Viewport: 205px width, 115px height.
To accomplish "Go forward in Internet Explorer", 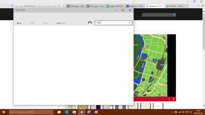I will point(8,6).
